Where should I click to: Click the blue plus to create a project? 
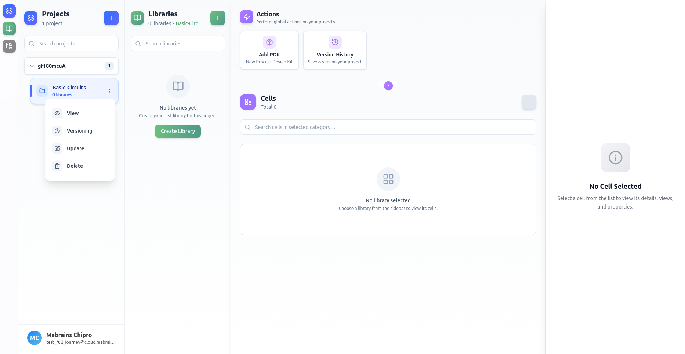pos(111,18)
